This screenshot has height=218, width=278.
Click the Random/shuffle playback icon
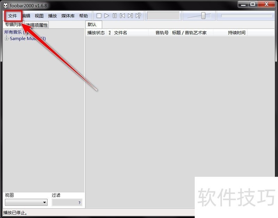138,15
